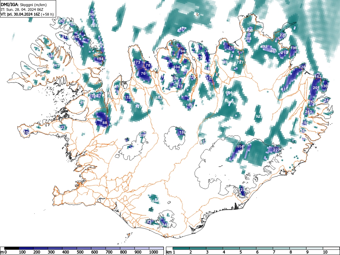Click the map value '173'
The height and width of the screenshot is (255, 340).
point(137,62)
